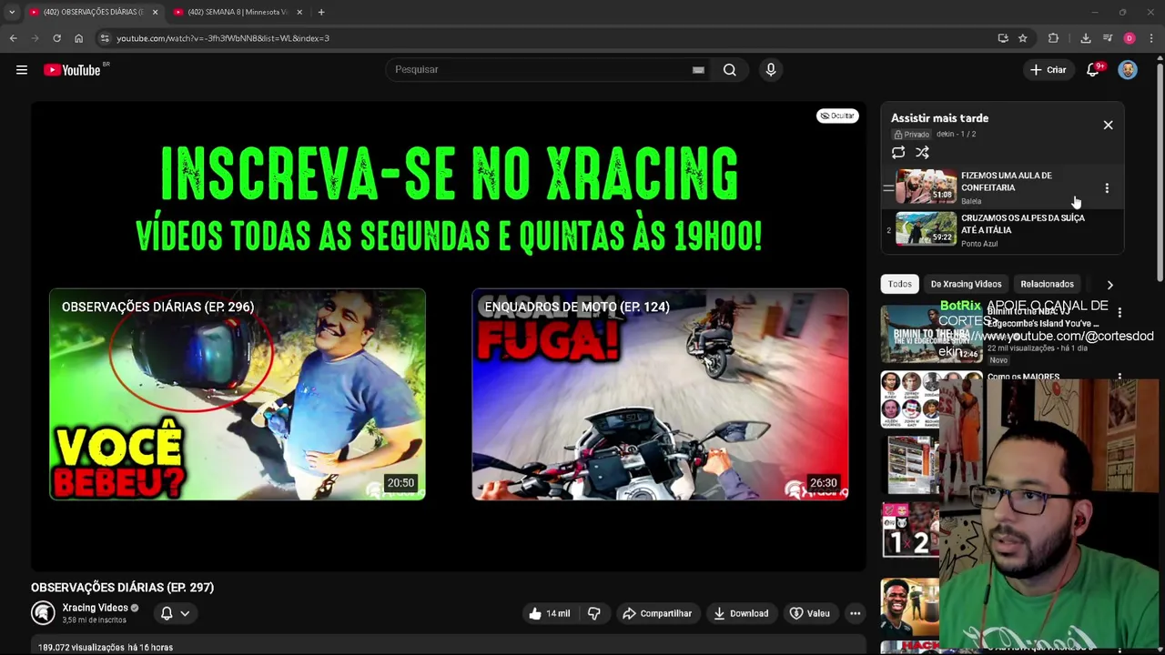
Task: Select the De Xracing Videos chip
Action: pos(966,284)
